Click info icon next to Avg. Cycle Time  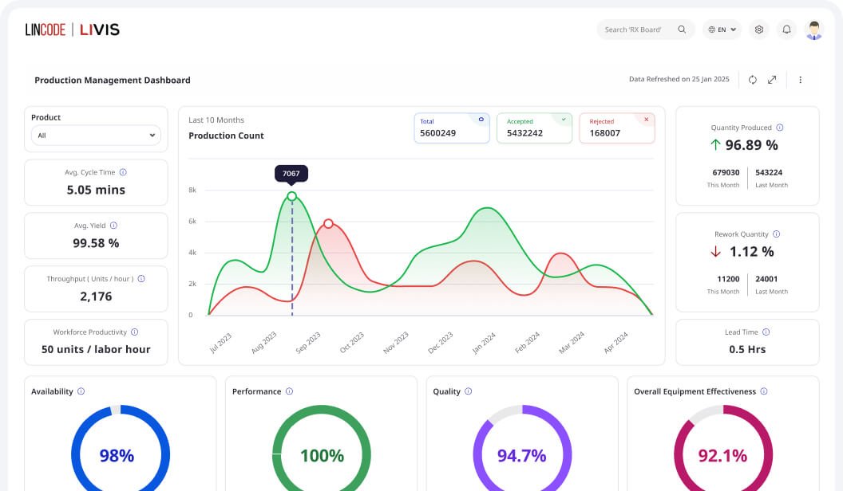pos(123,172)
